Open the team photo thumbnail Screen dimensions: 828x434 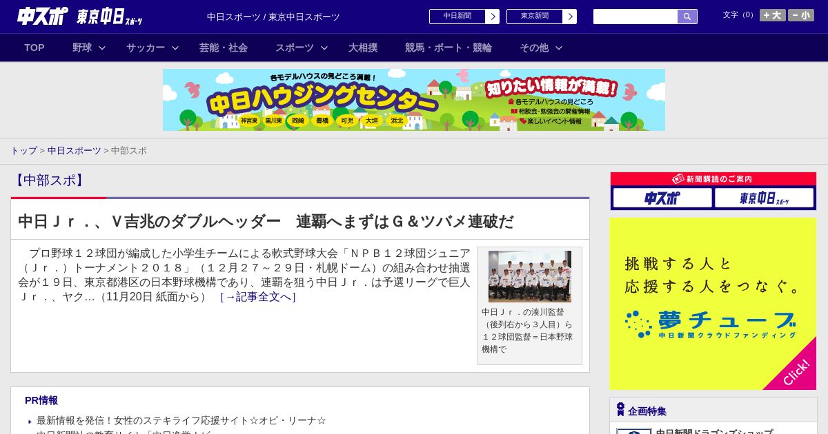(530, 276)
